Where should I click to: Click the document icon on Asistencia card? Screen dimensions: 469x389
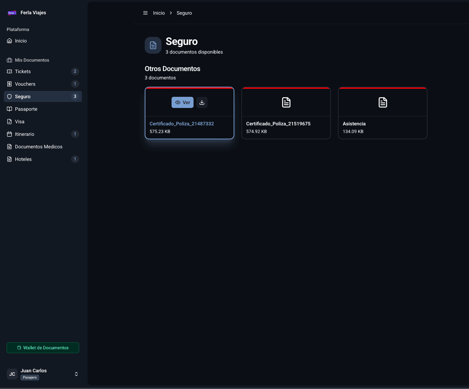383,102
